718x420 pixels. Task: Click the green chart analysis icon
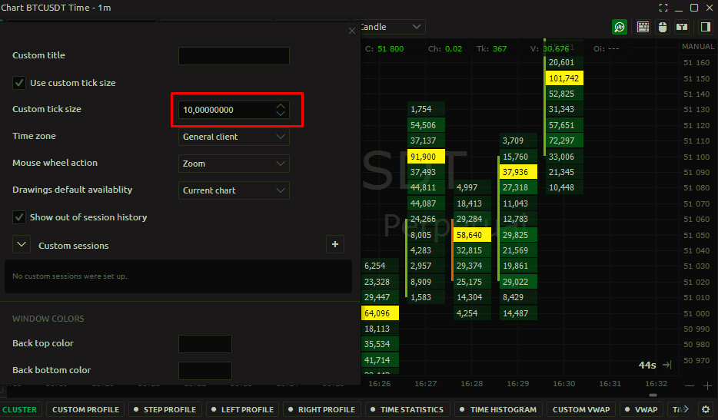tap(620, 27)
